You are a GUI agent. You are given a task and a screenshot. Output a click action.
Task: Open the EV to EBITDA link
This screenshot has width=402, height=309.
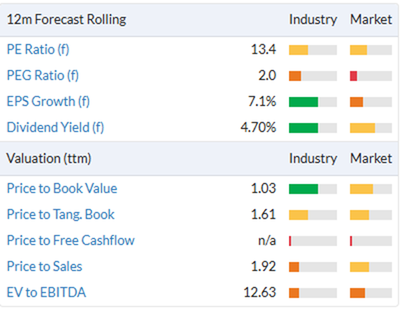[46, 292]
